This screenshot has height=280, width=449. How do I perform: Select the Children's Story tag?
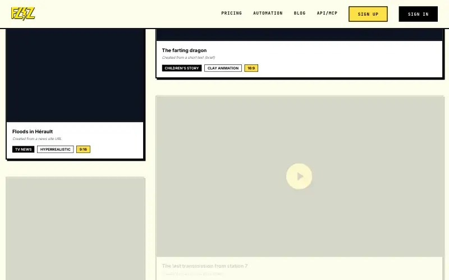coord(182,68)
